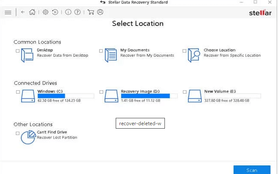Viewport: 278px width, 174px height.
Task: Check the Choose Location checkbox
Action: (184, 51)
